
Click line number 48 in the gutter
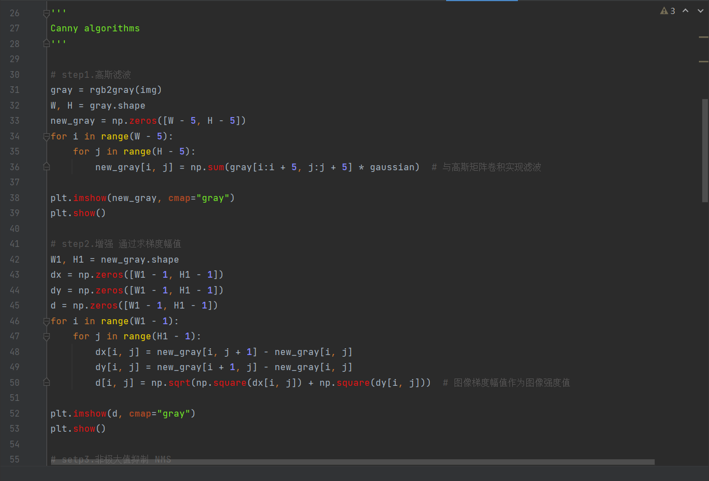[15, 352]
